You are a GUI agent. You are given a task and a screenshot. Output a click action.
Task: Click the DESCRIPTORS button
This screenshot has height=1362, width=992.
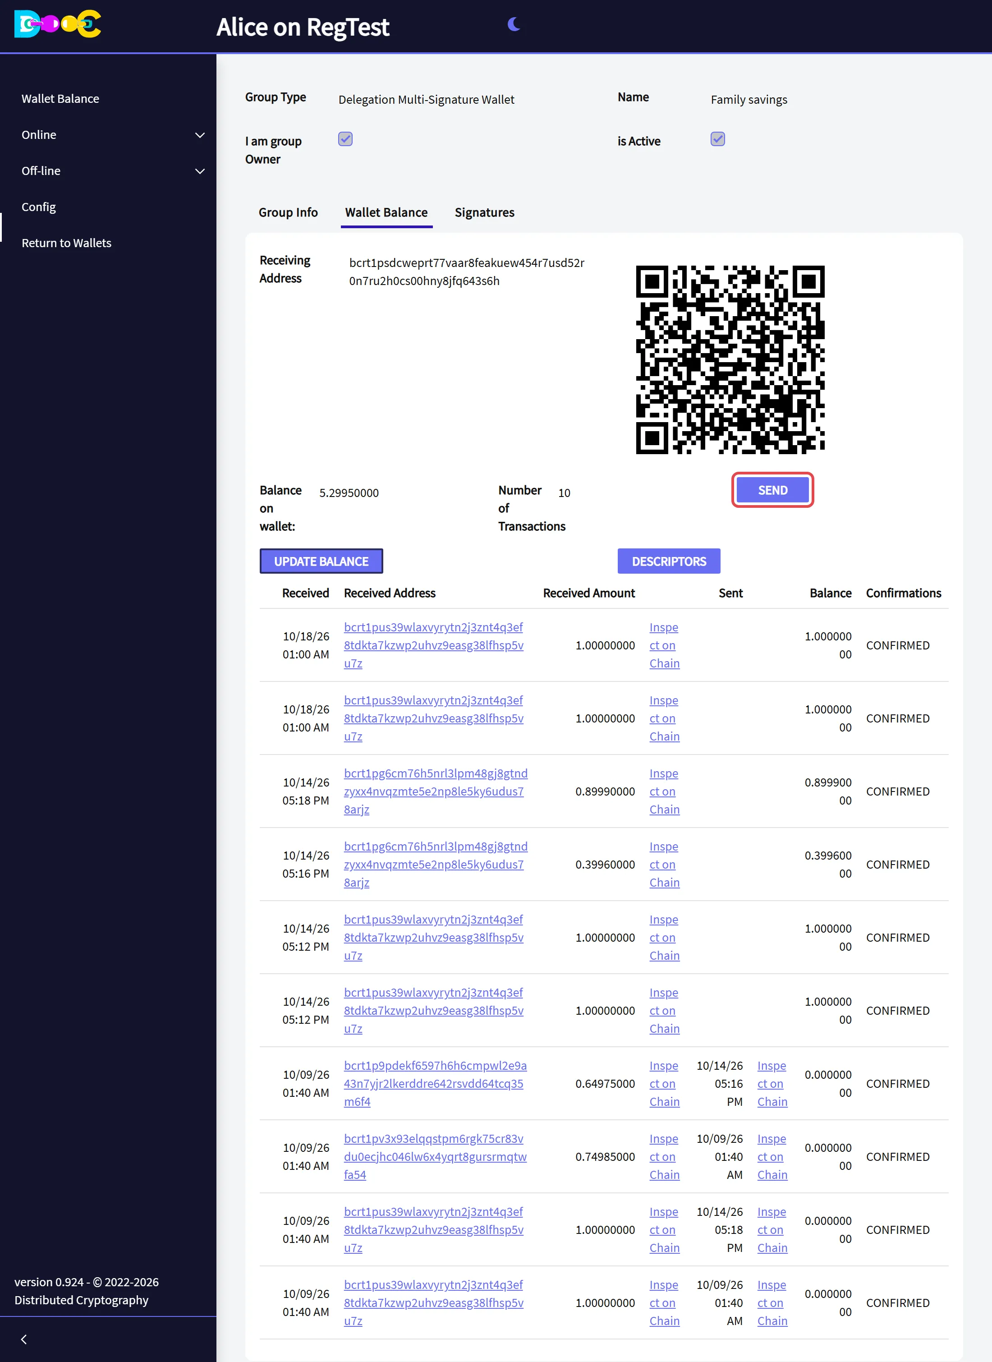point(669,561)
